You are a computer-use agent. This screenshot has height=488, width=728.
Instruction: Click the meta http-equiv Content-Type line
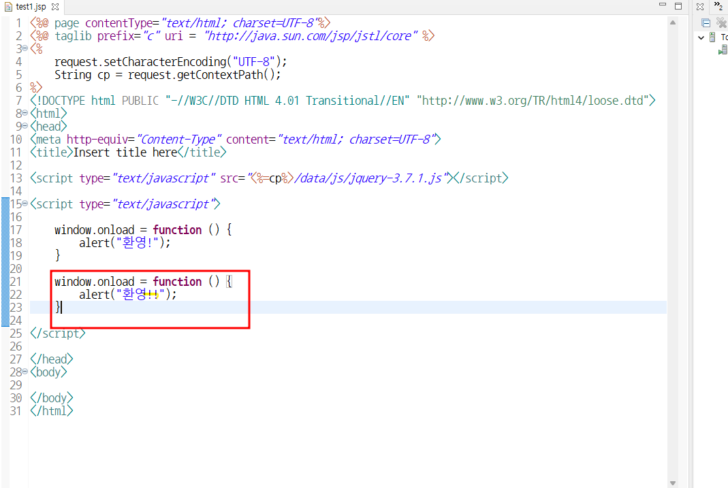(236, 139)
